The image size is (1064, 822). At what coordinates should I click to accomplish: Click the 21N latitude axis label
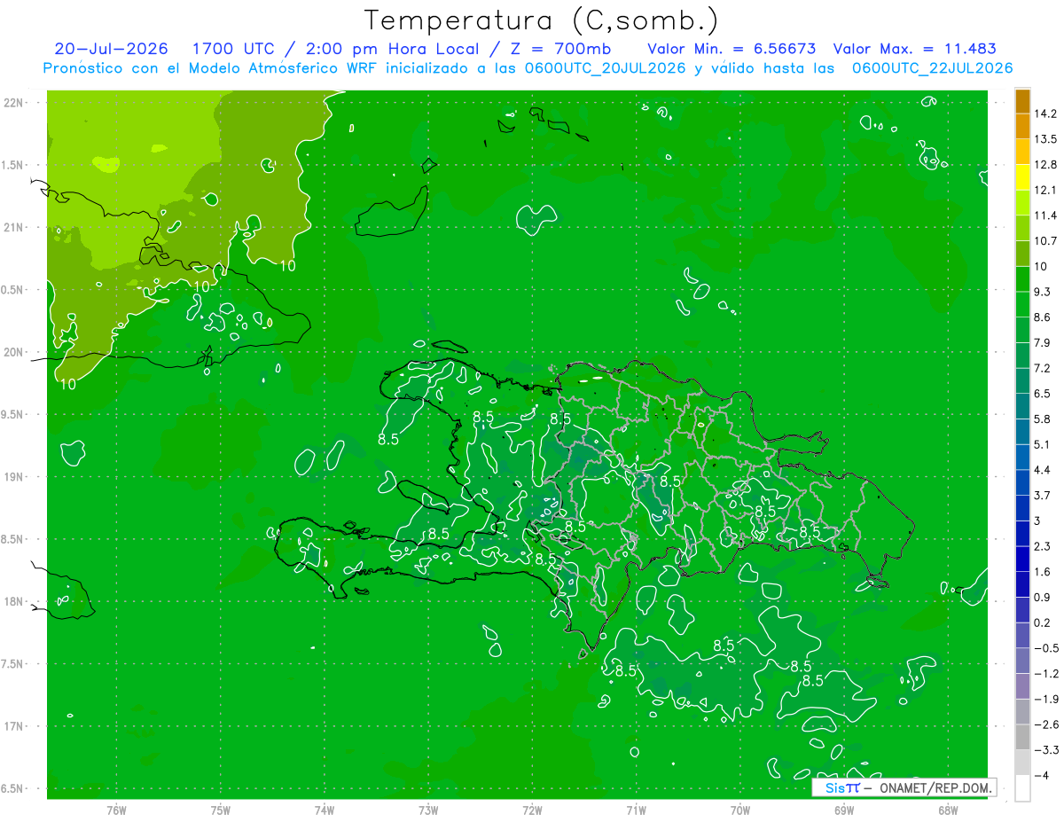point(14,228)
